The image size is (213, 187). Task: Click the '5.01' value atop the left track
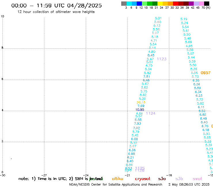pos(158,18)
